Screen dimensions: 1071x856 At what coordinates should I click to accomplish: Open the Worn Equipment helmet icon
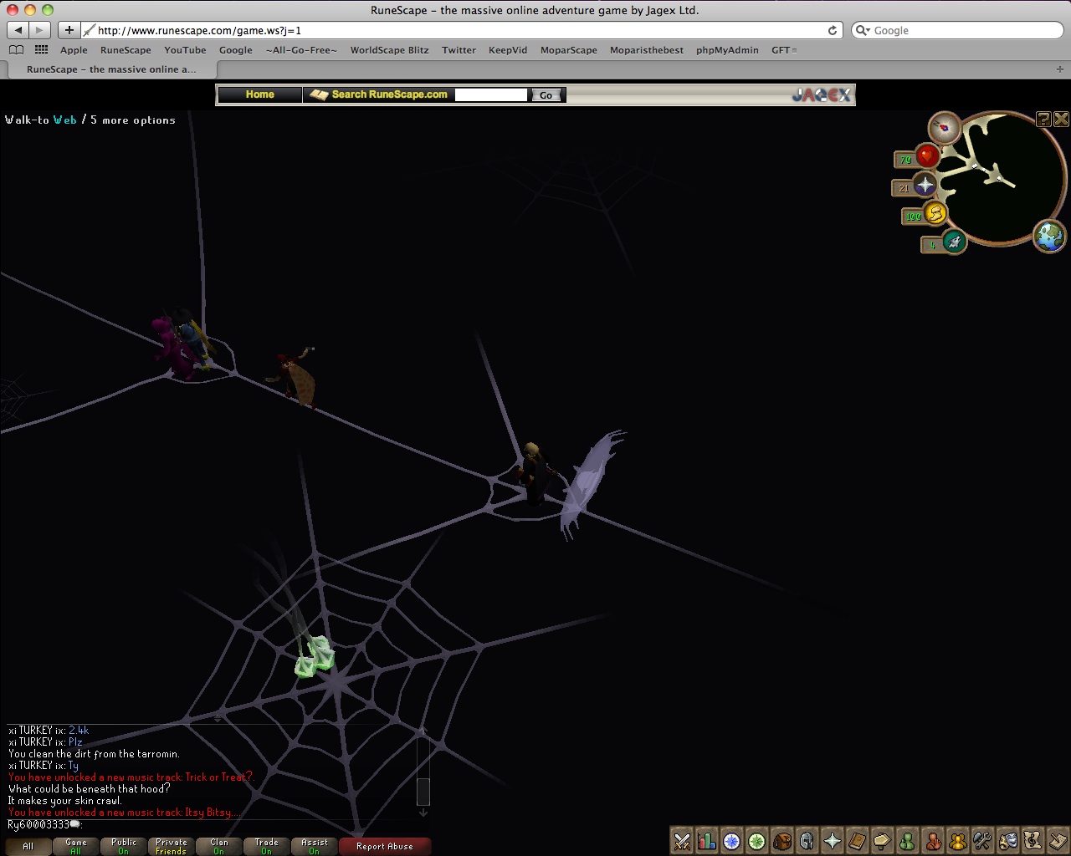(807, 841)
